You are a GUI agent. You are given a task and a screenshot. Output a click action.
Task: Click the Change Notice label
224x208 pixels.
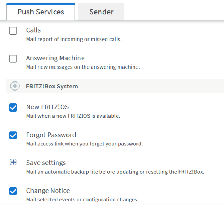tap(48, 191)
